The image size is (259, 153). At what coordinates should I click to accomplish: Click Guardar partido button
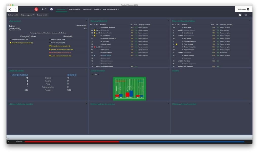pos(42,15)
